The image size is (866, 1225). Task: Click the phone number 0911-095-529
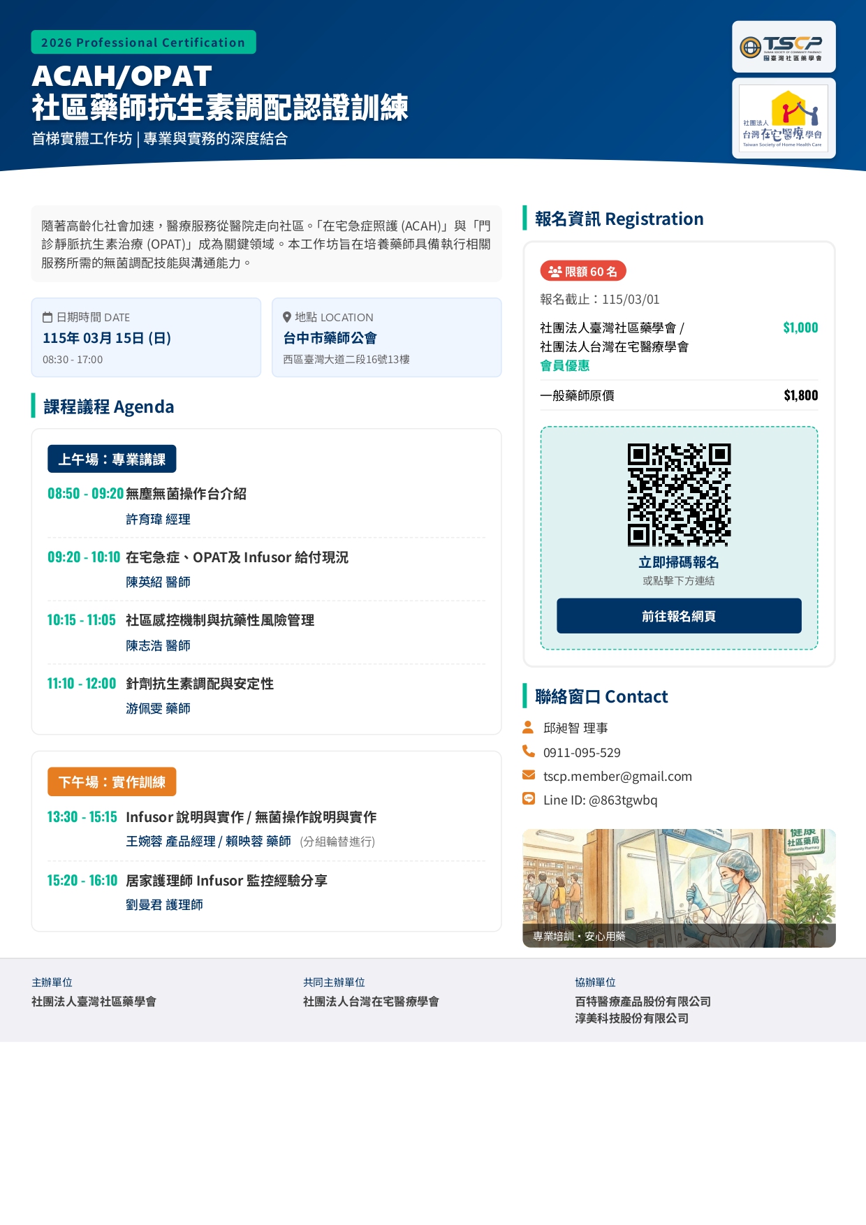pyautogui.click(x=582, y=753)
